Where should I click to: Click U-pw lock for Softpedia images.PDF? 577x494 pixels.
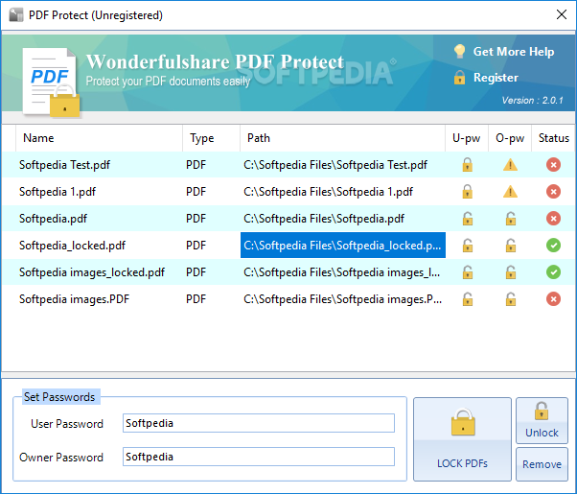(x=468, y=299)
